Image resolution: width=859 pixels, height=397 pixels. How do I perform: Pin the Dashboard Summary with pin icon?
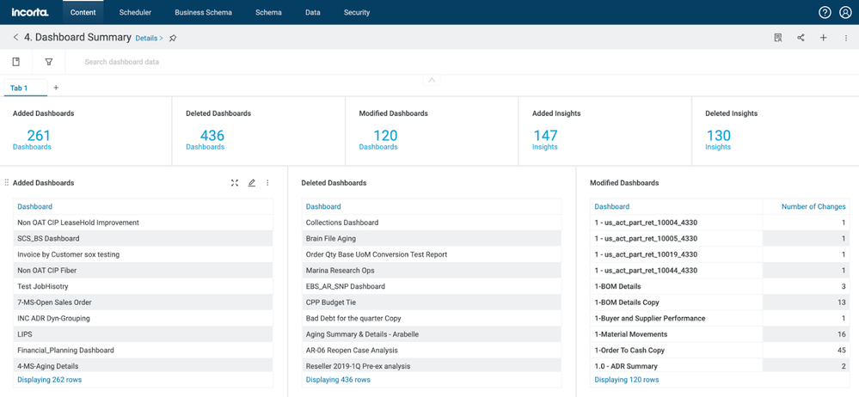click(173, 38)
